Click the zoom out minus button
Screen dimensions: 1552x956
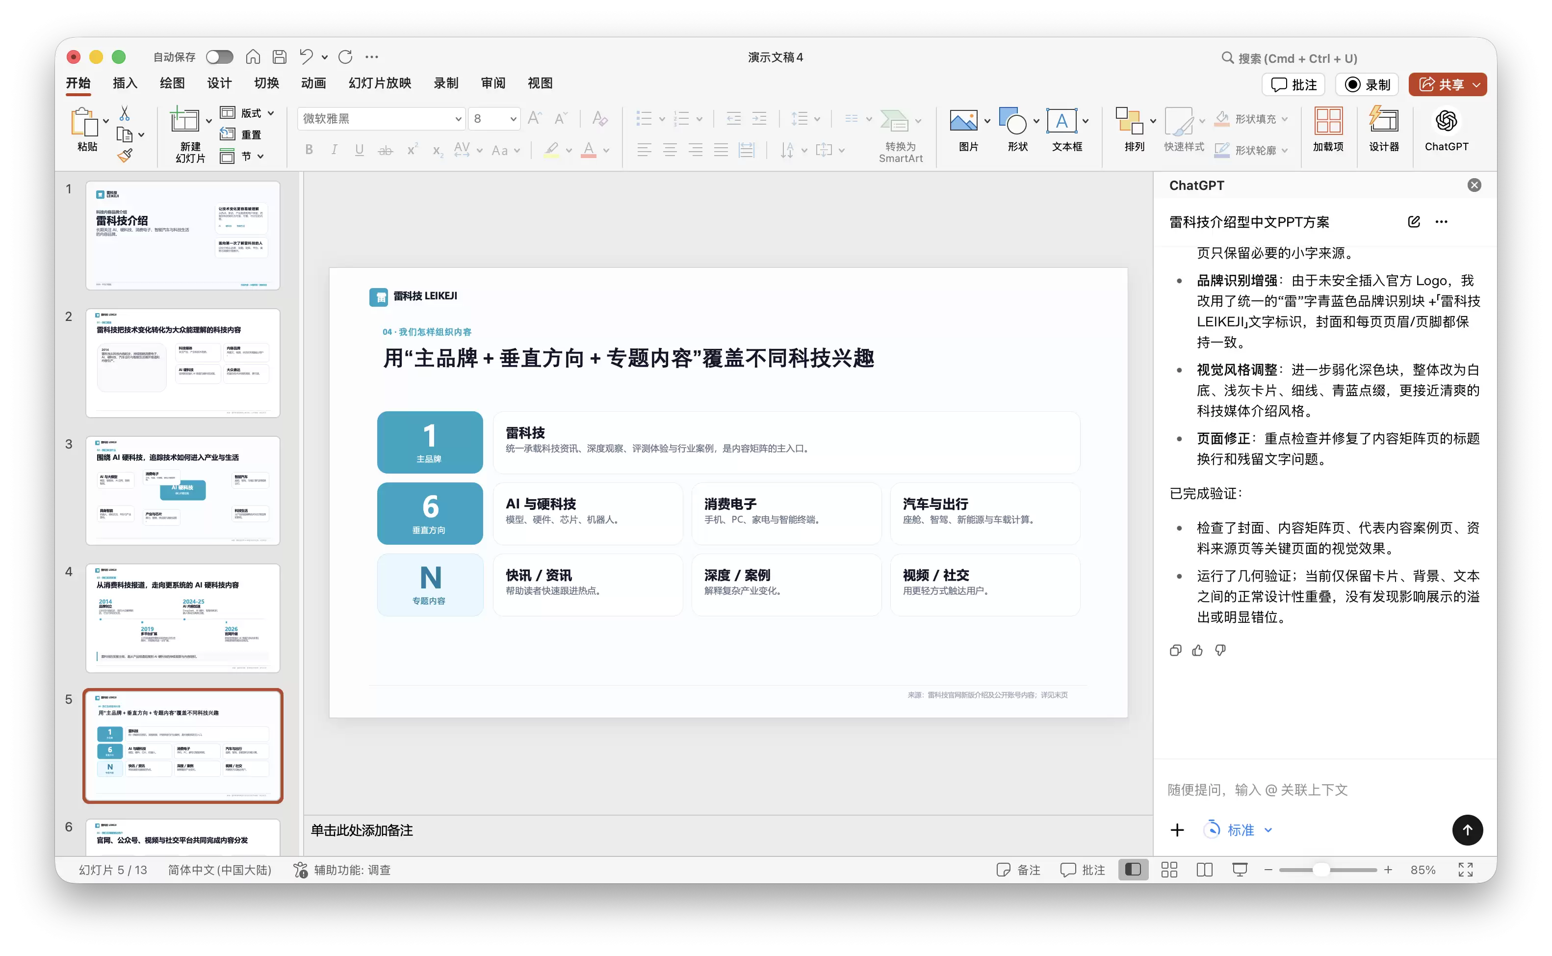click(1267, 869)
